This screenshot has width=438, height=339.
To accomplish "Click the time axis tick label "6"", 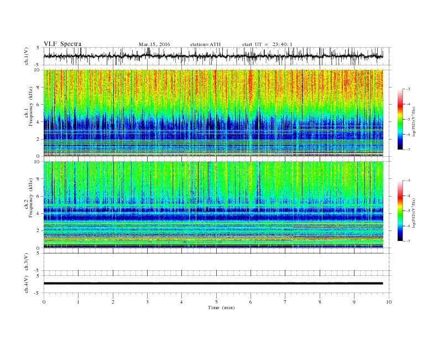I will (251, 302).
